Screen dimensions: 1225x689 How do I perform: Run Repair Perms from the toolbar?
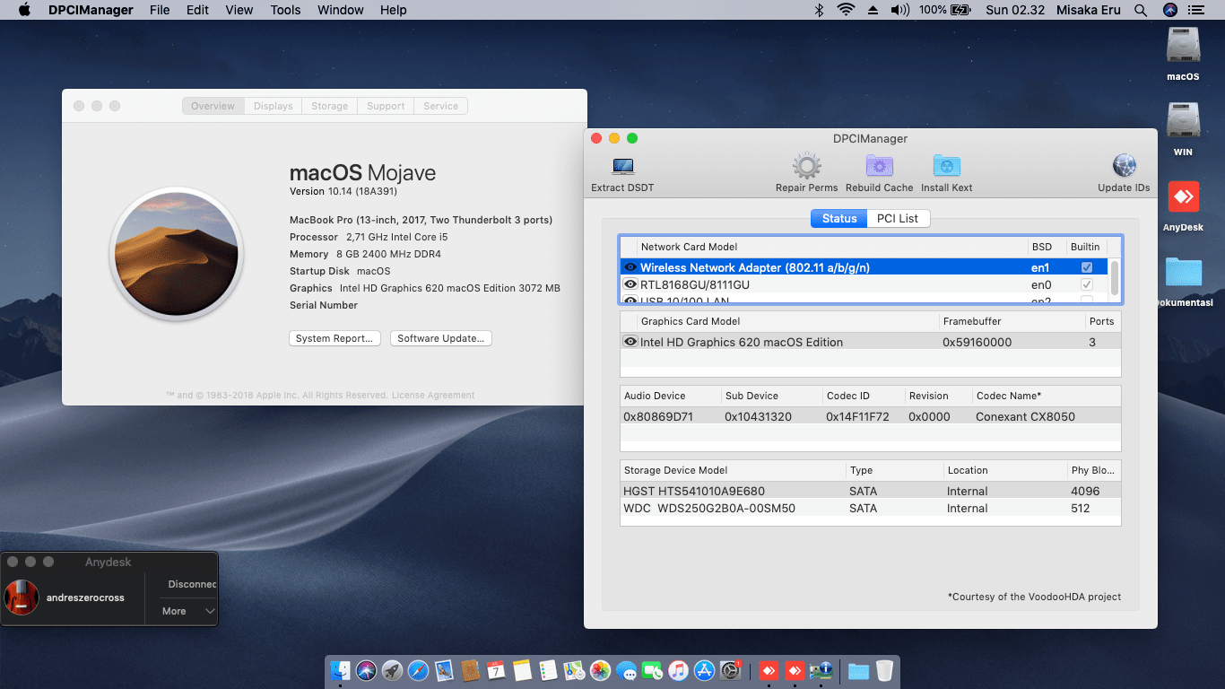tap(807, 166)
